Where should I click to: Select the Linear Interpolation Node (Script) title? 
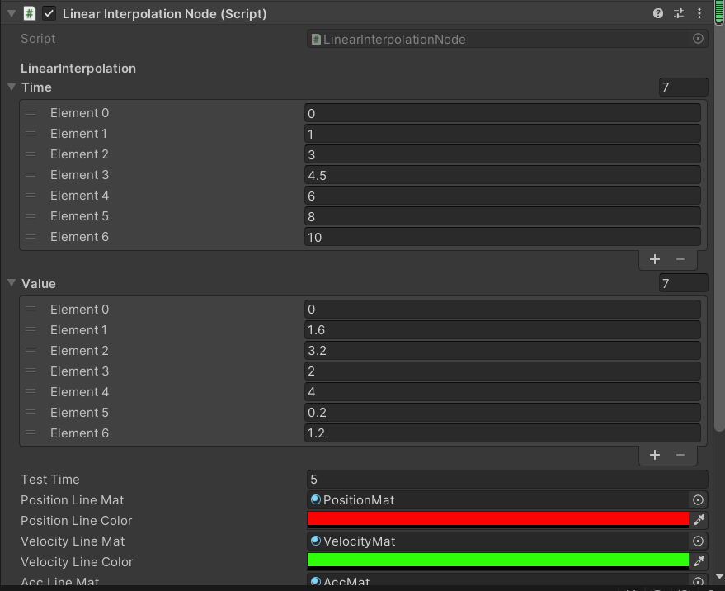point(165,14)
